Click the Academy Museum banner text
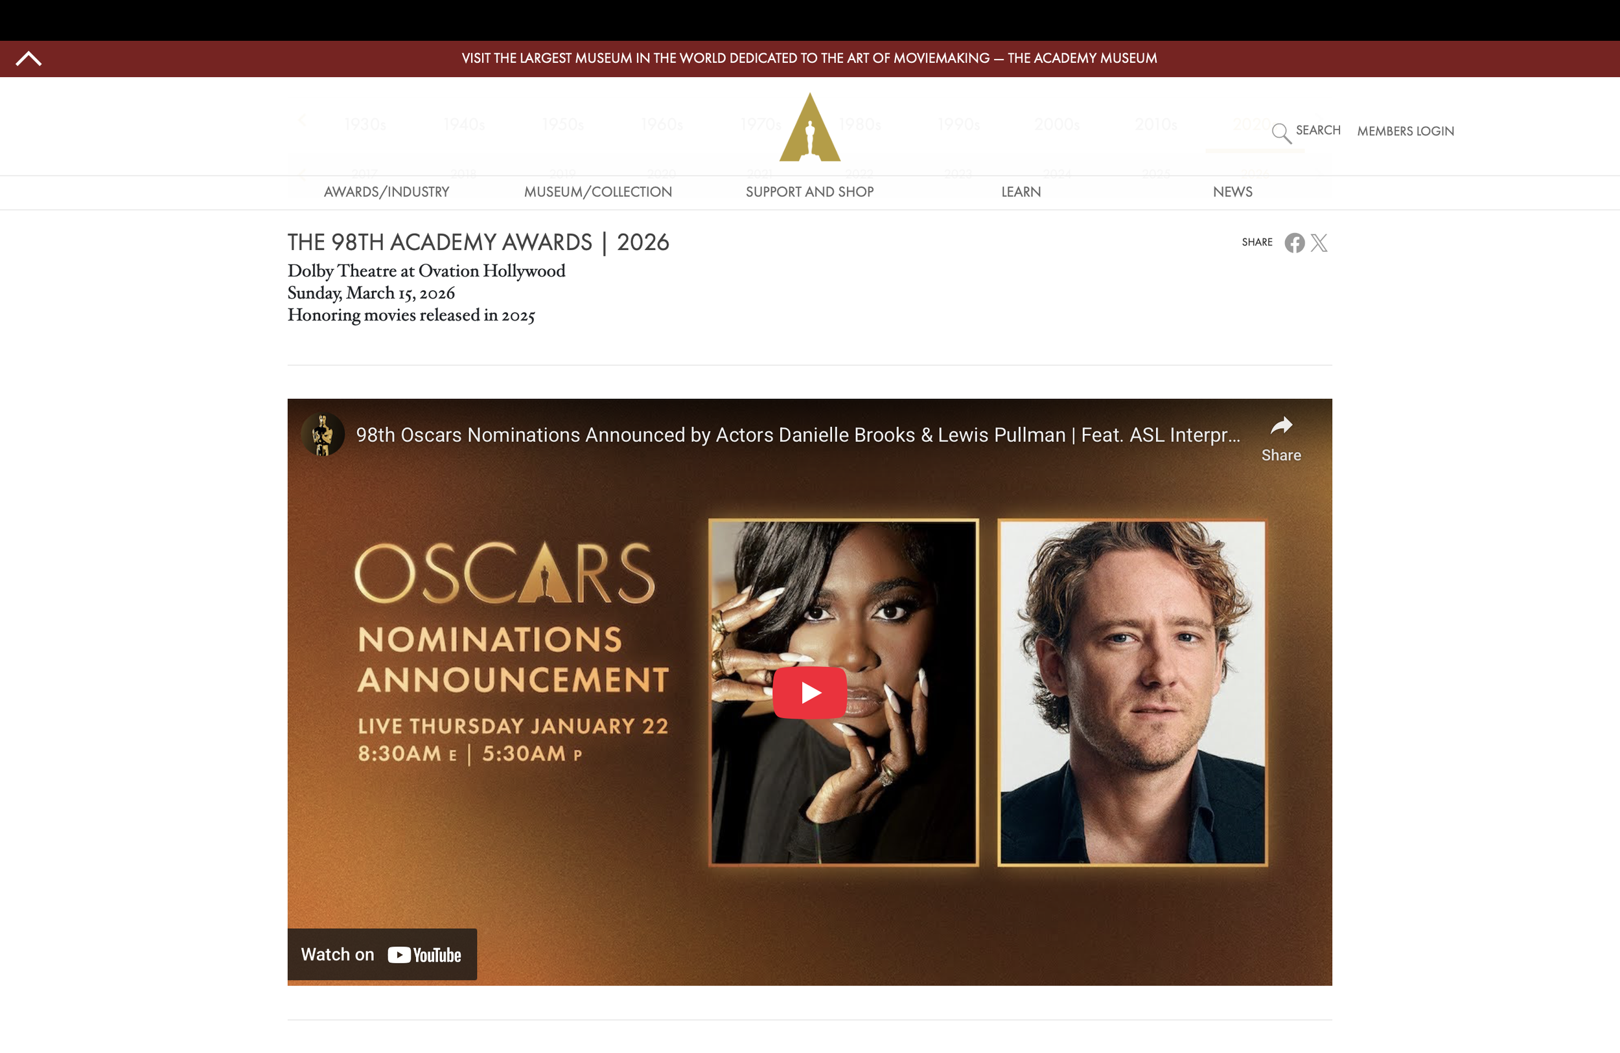1620x1053 pixels. coord(809,58)
